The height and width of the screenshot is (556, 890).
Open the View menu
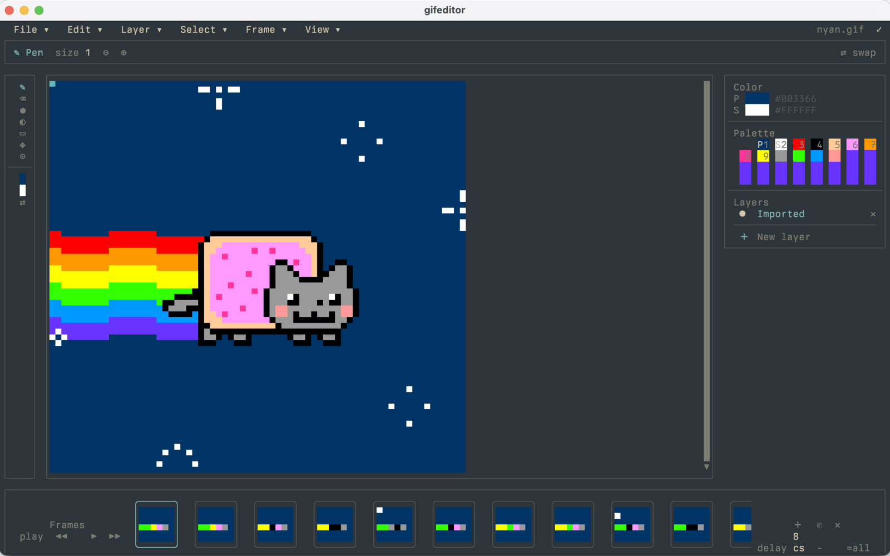point(323,29)
